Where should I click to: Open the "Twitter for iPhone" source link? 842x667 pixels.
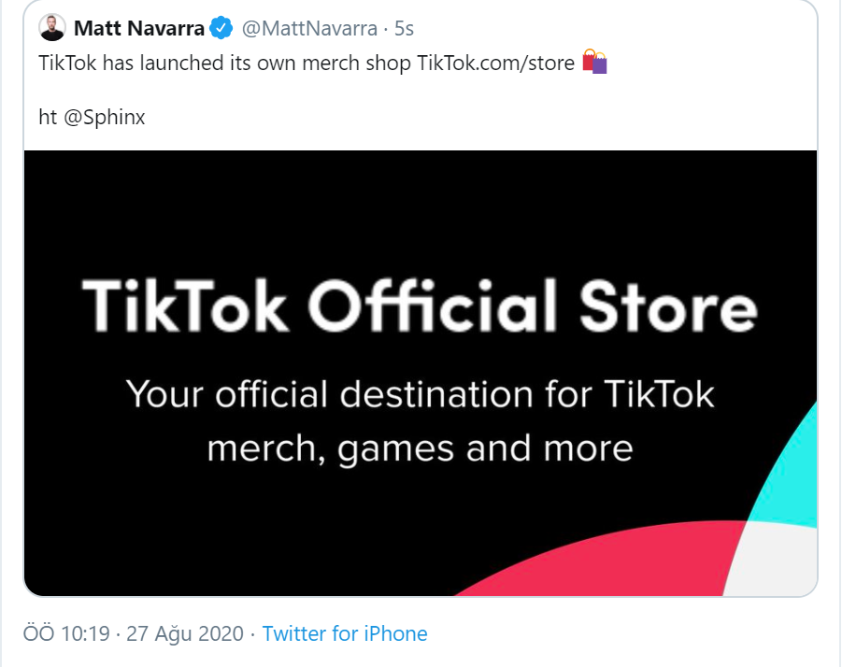point(344,634)
